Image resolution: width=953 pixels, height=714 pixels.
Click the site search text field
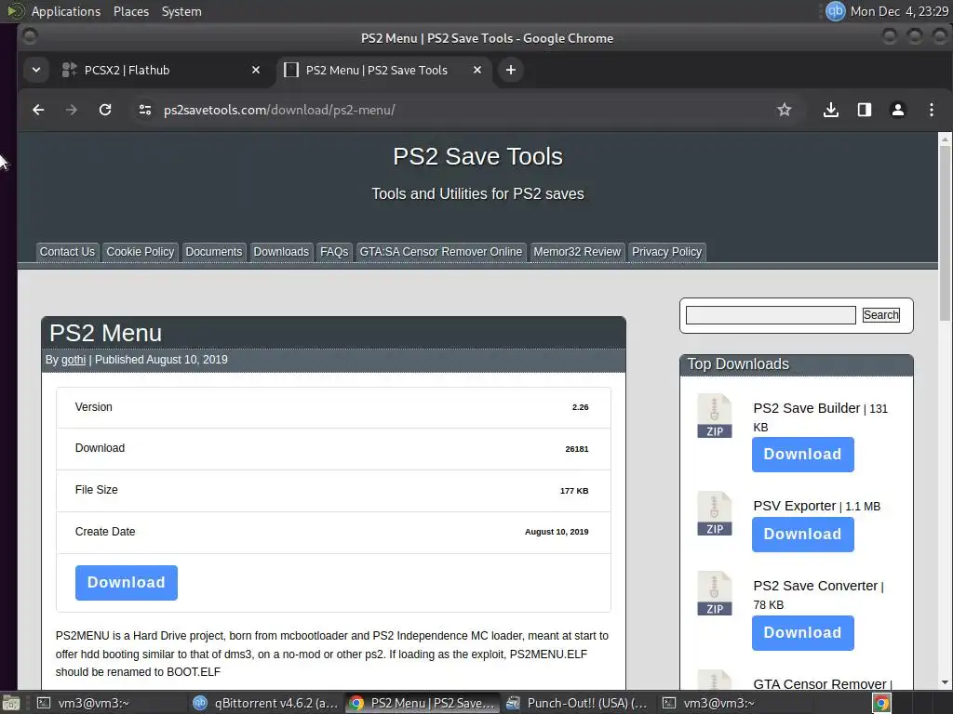pyautogui.click(x=771, y=315)
